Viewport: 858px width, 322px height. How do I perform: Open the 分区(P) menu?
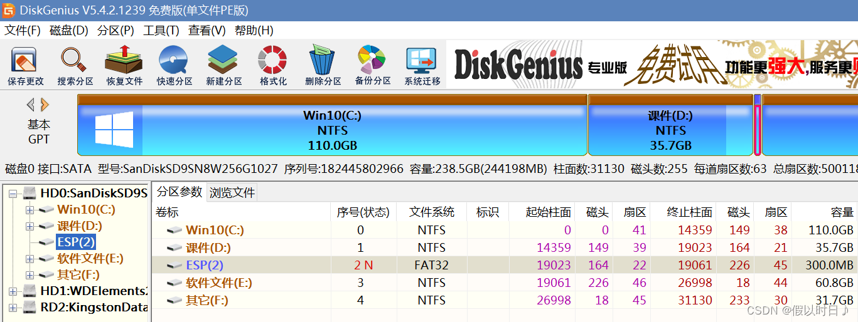(x=116, y=30)
